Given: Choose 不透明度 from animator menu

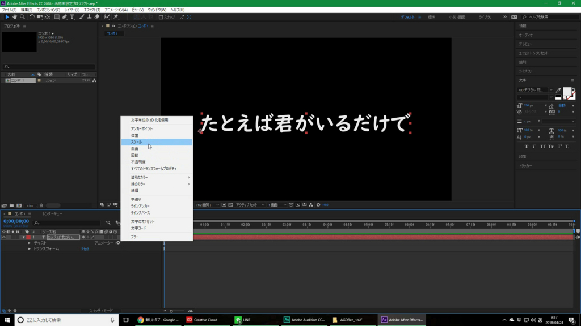Looking at the screenshot, I should click(157, 162).
